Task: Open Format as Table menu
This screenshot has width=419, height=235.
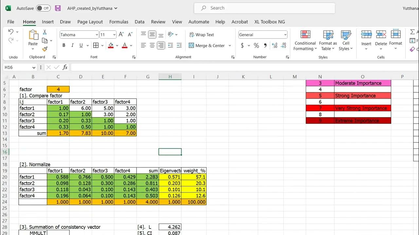Action: pyautogui.click(x=328, y=40)
